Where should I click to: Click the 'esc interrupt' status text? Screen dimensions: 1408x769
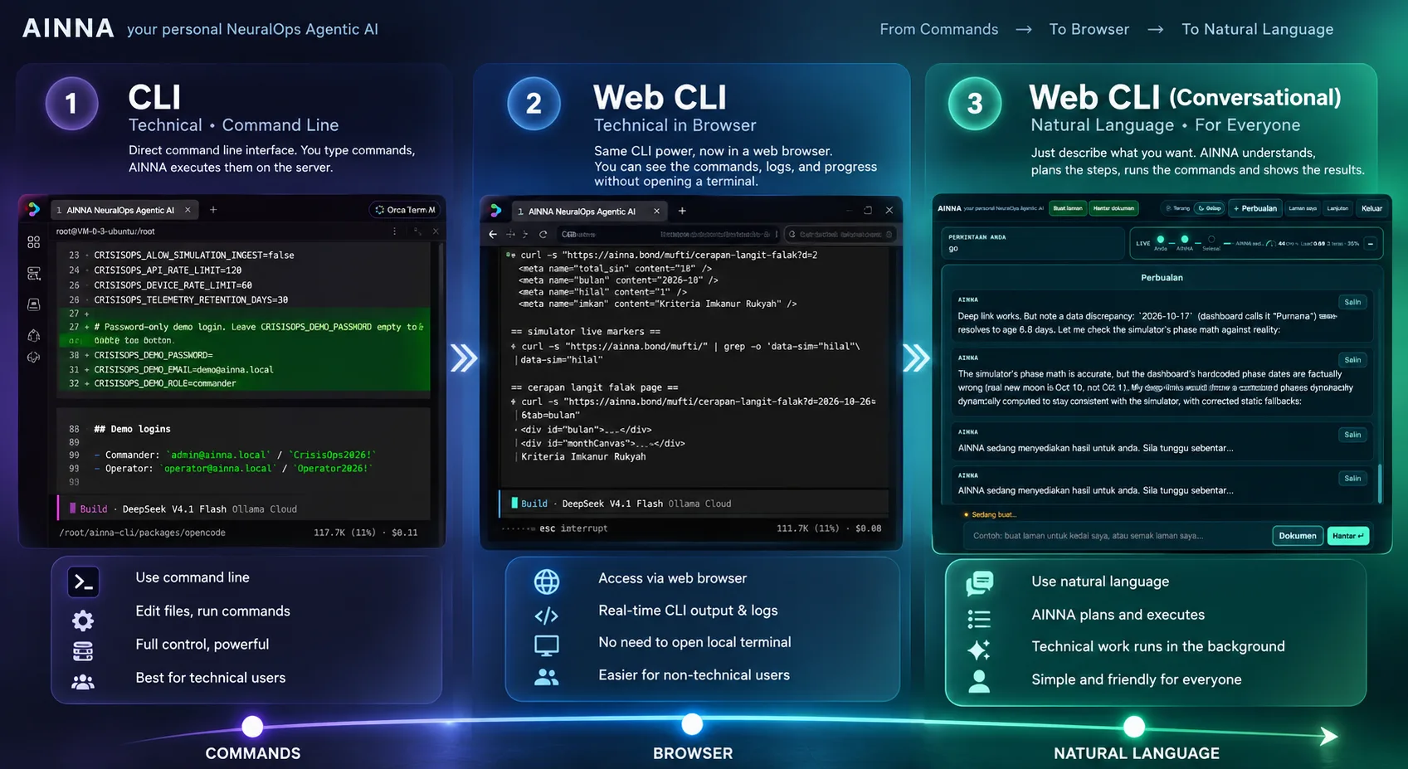tap(573, 528)
